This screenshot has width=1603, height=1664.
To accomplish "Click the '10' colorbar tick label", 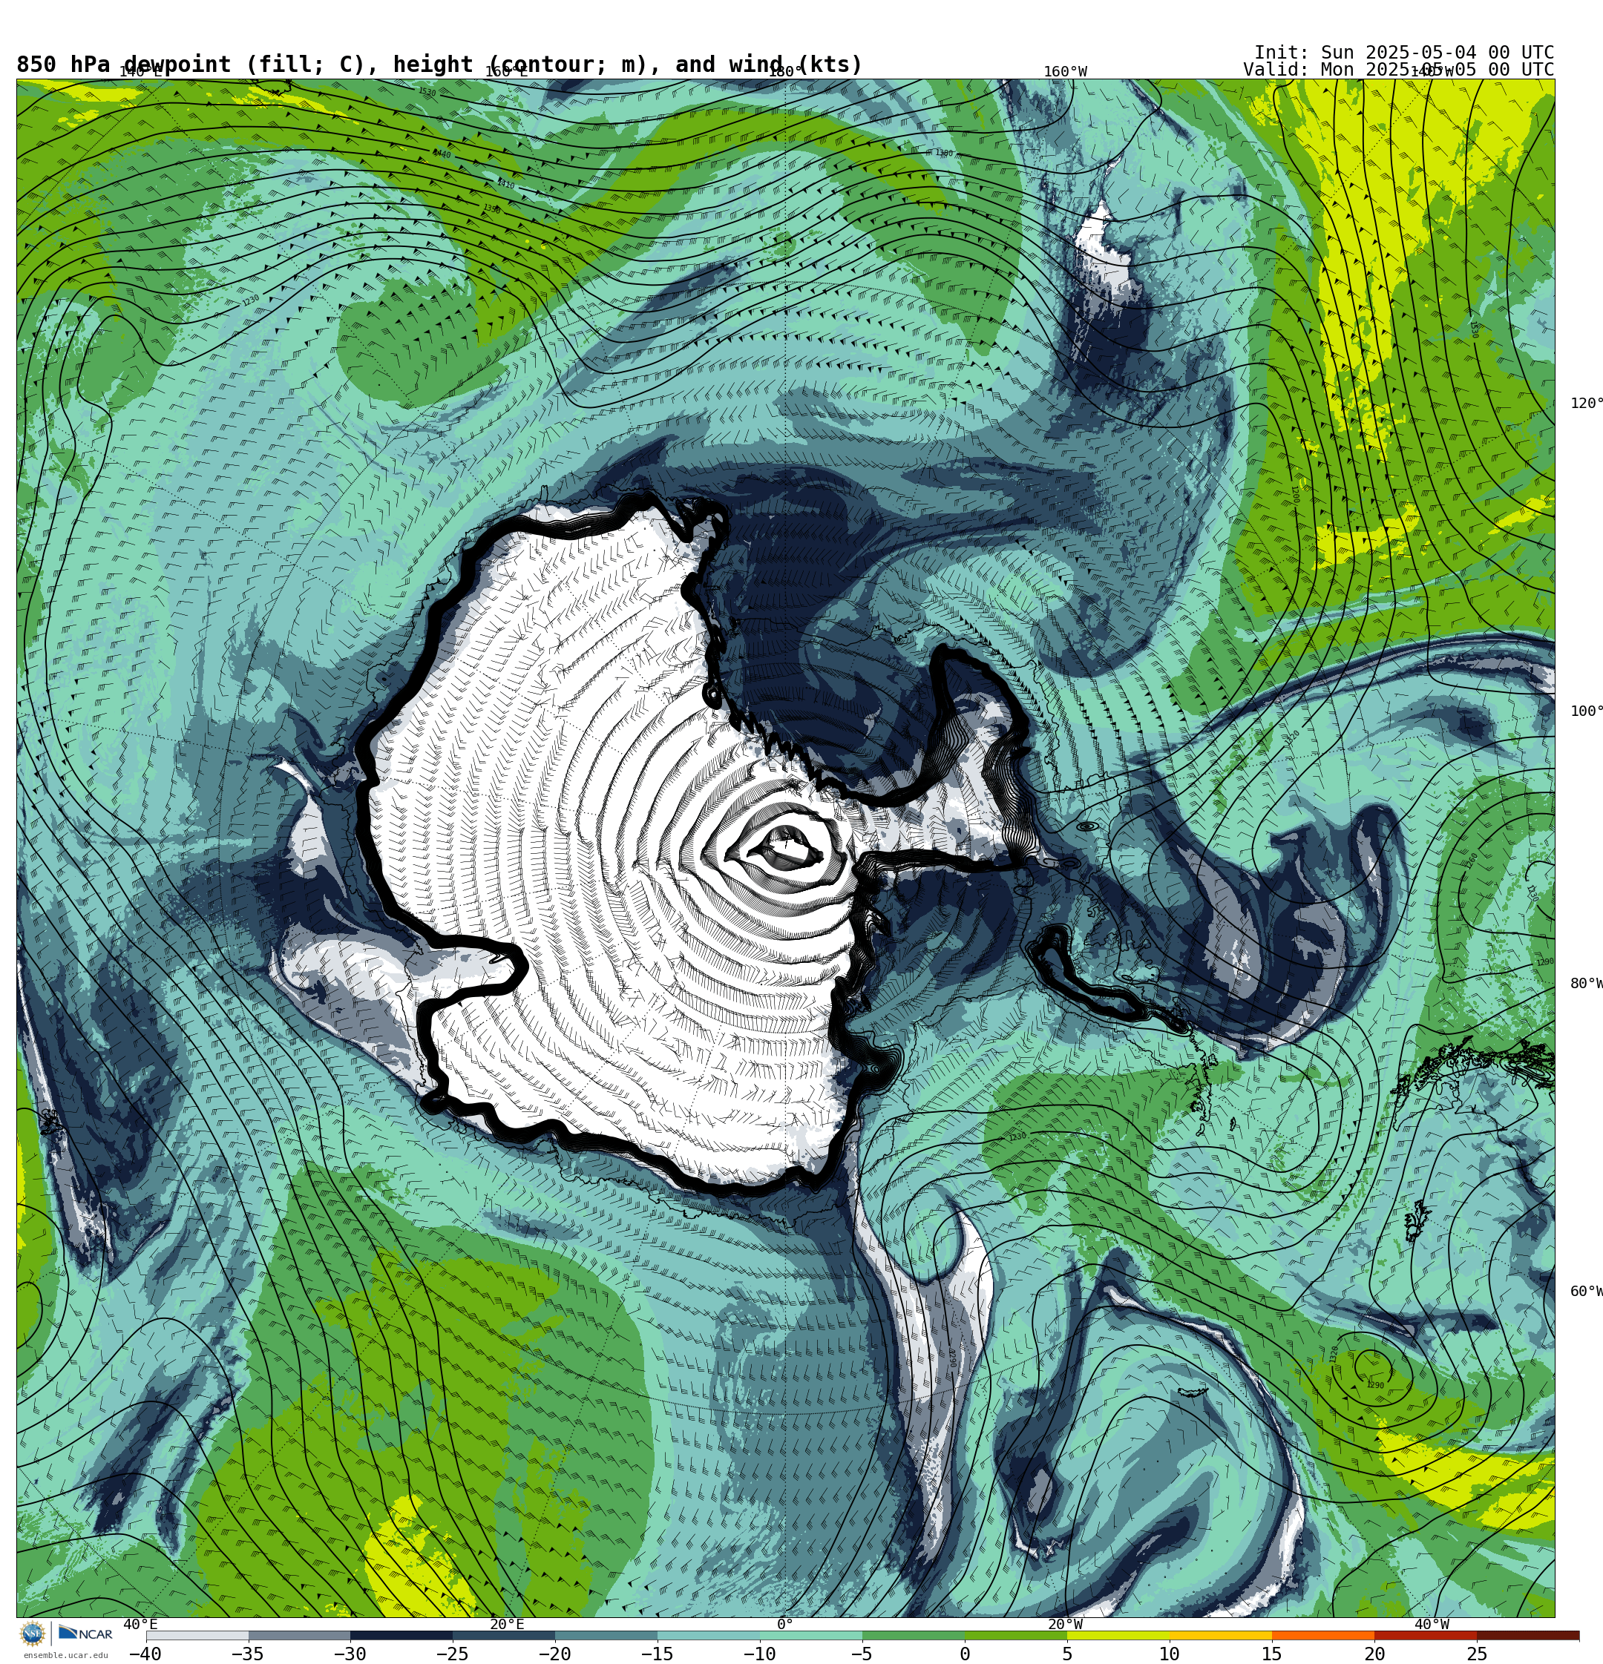I will pyautogui.click(x=1170, y=1654).
